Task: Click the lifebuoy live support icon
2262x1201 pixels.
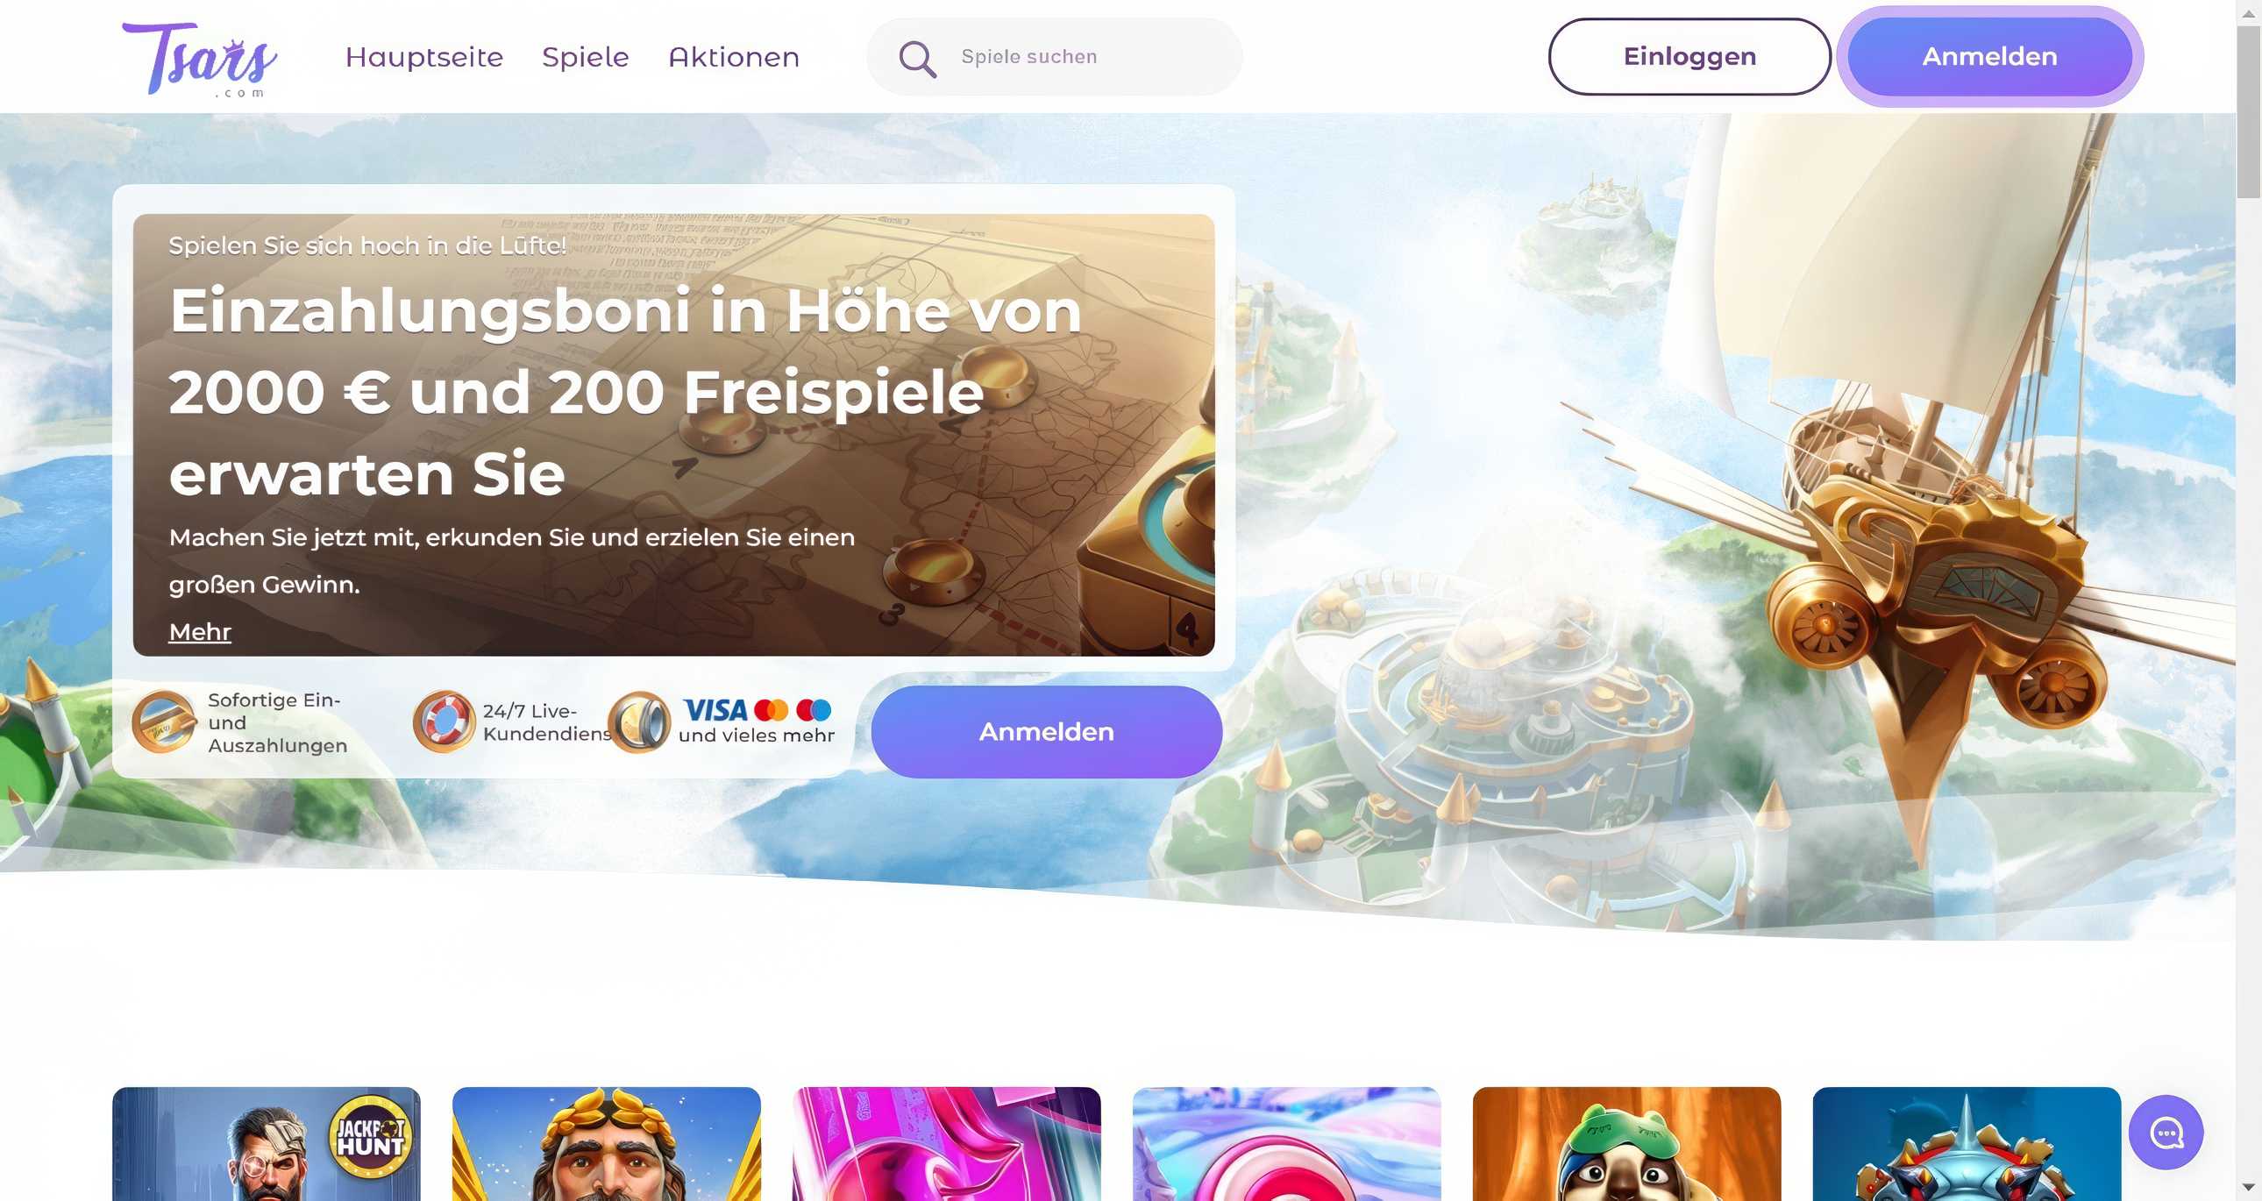Action: tap(445, 721)
